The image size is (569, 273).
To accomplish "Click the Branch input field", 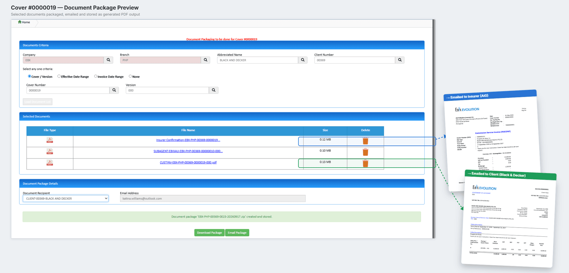I will point(161,60).
